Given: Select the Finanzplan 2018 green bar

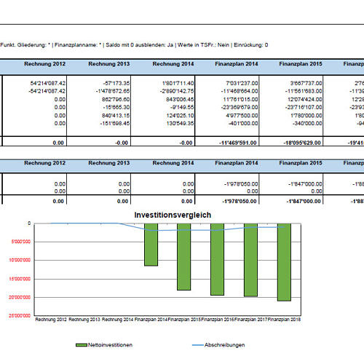Looking at the screenshot, I should pyautogui.click(x=284, y=262).
